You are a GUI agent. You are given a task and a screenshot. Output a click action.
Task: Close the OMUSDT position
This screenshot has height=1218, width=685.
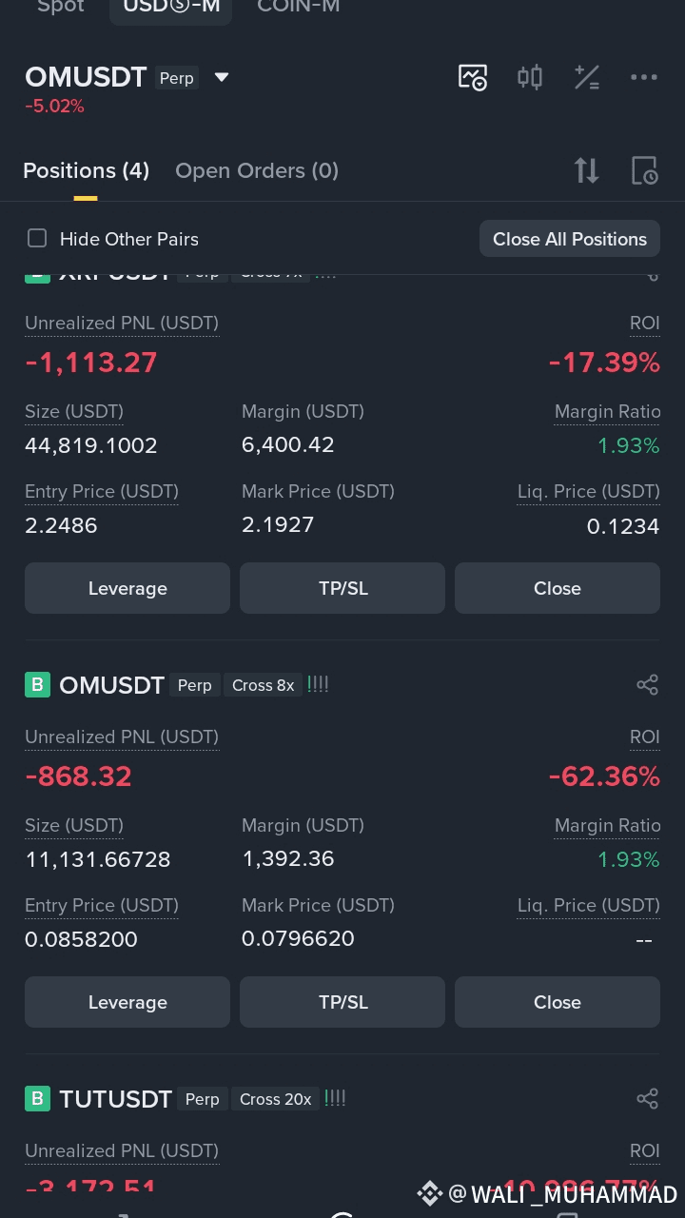[558, 1002]
